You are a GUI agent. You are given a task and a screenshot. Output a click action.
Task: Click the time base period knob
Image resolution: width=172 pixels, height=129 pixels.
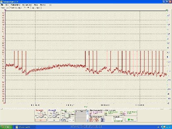67,116
